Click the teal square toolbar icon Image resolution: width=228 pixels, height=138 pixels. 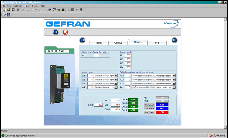(x=73, y=10)
